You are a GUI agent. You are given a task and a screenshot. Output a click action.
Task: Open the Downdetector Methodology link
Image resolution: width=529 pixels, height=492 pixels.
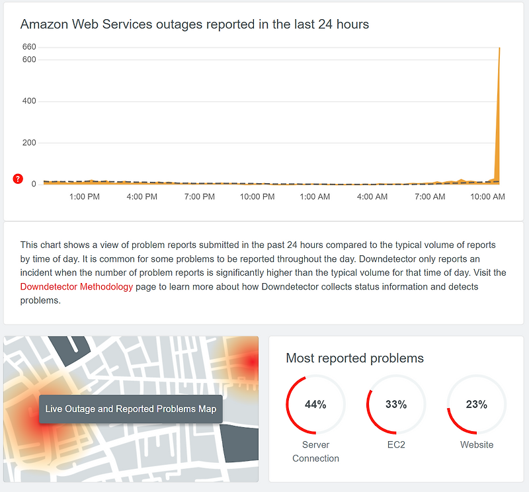[x=77, y=286]
